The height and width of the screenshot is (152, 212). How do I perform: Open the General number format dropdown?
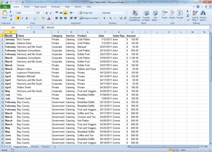click(125, 13)
